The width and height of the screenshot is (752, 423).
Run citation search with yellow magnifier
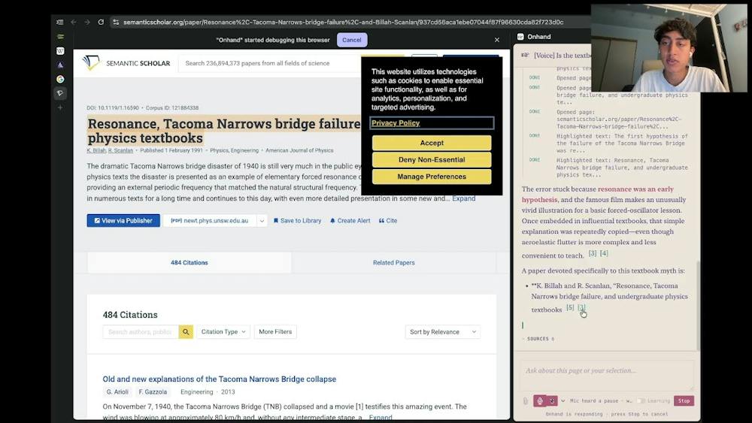click(186, 332)
